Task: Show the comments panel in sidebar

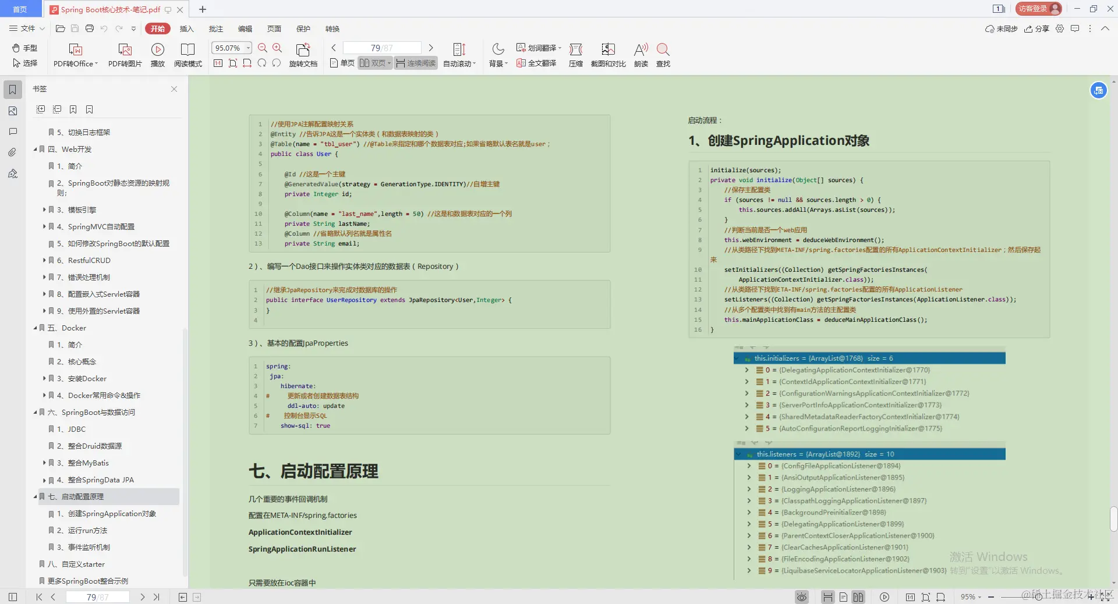Action: [13, 132]
